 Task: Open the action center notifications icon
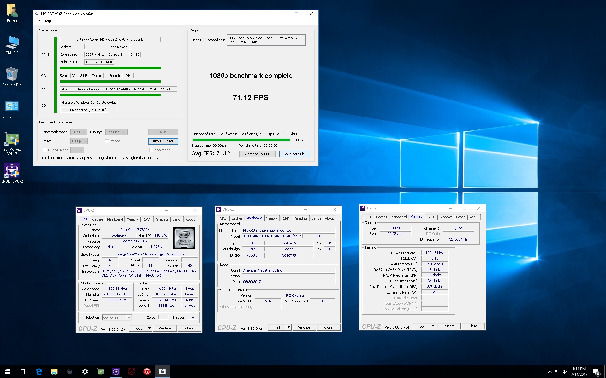click(596, 372)
